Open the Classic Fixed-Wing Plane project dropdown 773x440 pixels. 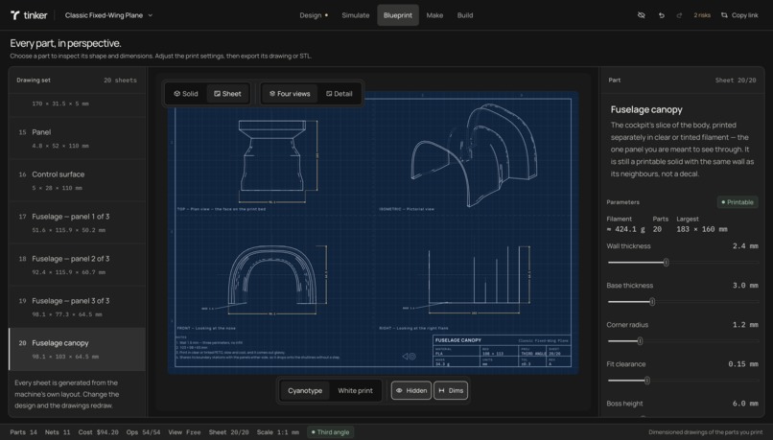[108, 15]
